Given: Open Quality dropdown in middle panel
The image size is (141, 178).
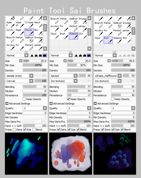Looking at the screenshot, I should coord(79,108).
